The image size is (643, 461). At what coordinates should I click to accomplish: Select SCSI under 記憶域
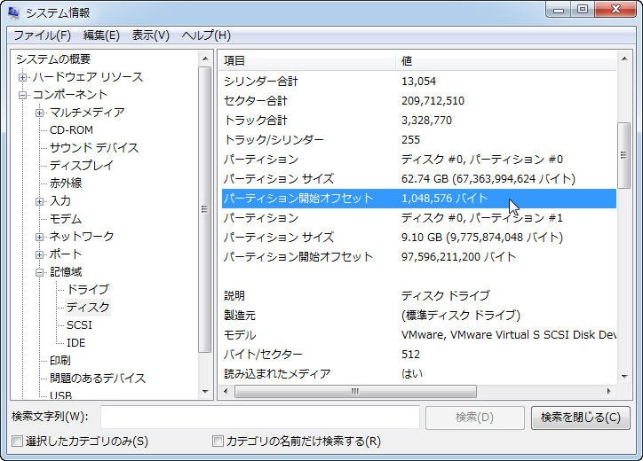[x=80, y=325]
